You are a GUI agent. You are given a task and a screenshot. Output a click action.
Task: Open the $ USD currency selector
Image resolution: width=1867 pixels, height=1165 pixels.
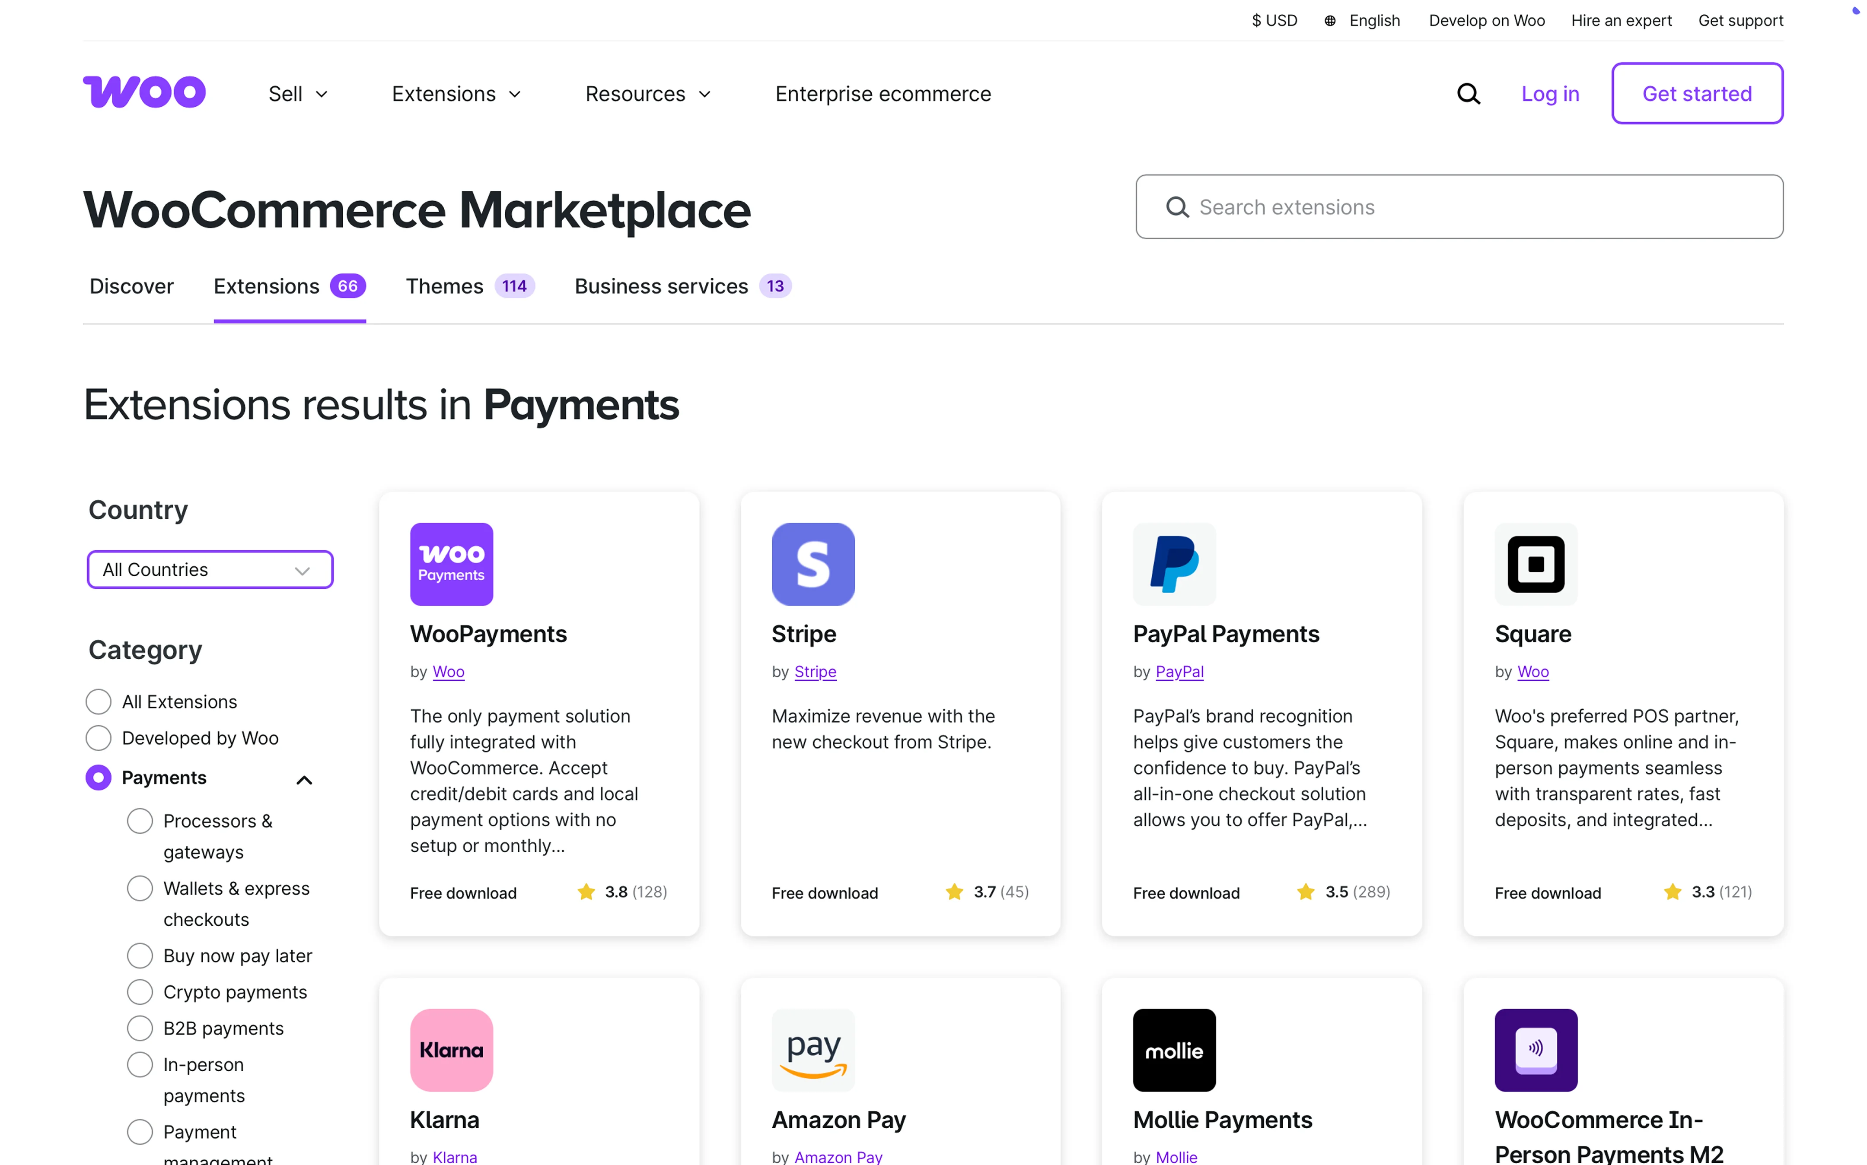(x=1274, y=21)
